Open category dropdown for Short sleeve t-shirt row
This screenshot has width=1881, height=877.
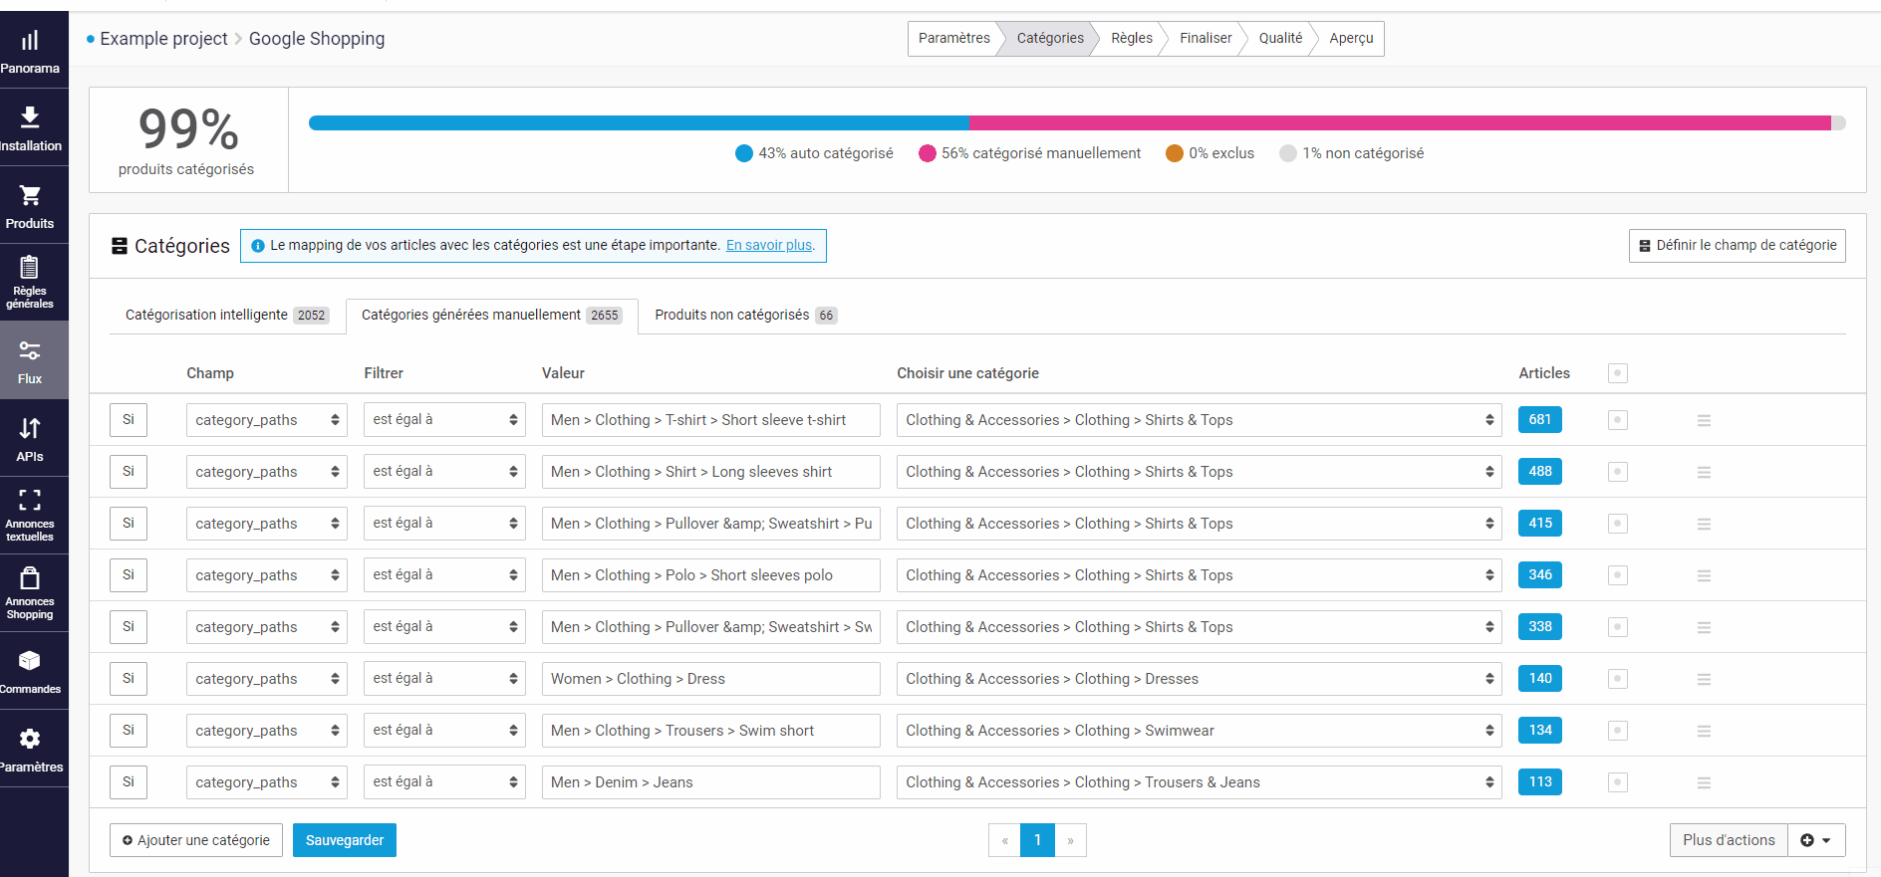[1199, 420]
